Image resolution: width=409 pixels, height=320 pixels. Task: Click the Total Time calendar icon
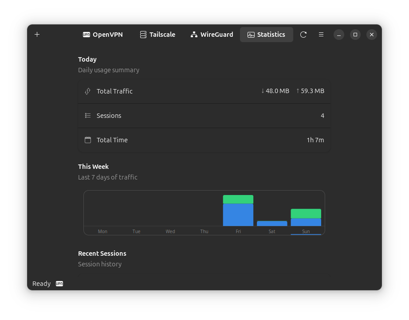(87, 140)
